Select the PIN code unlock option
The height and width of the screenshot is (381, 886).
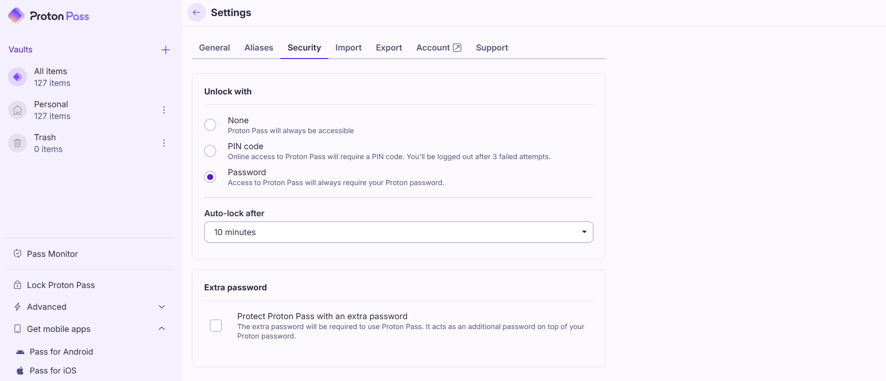[210, 151]
